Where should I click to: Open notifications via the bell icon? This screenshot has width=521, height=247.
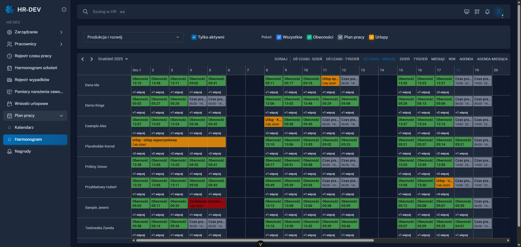[x=487, y=12]
